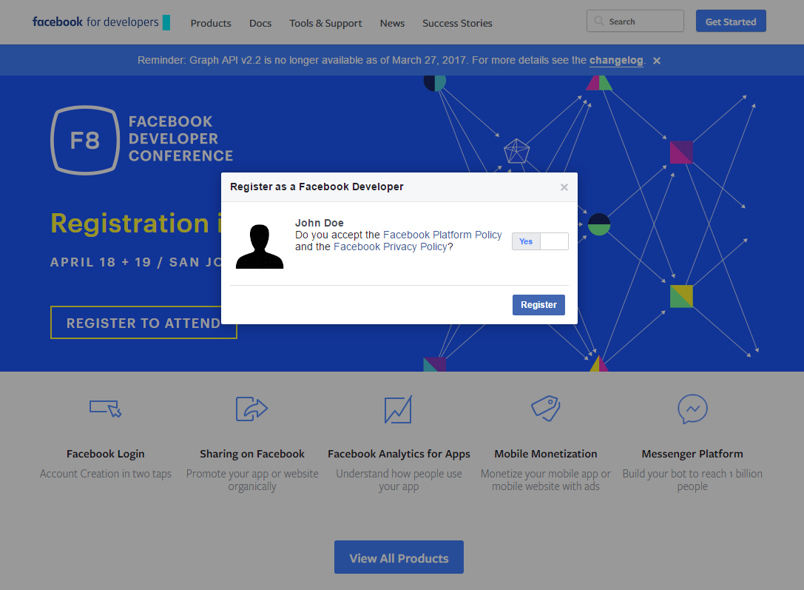
Task: Click the Facebook Login product title
Action: (106, 454)
